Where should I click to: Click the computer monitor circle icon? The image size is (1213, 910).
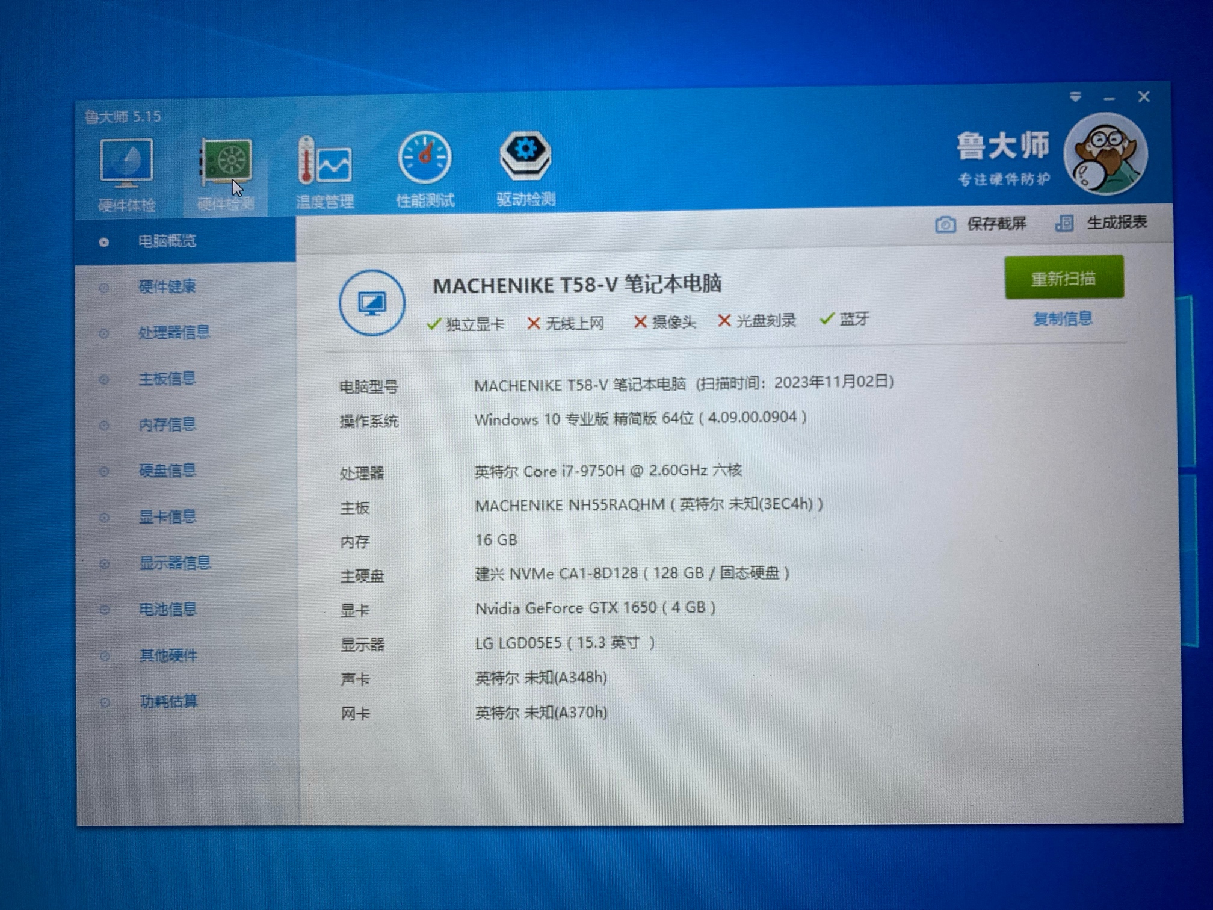(x=372, y=303)
